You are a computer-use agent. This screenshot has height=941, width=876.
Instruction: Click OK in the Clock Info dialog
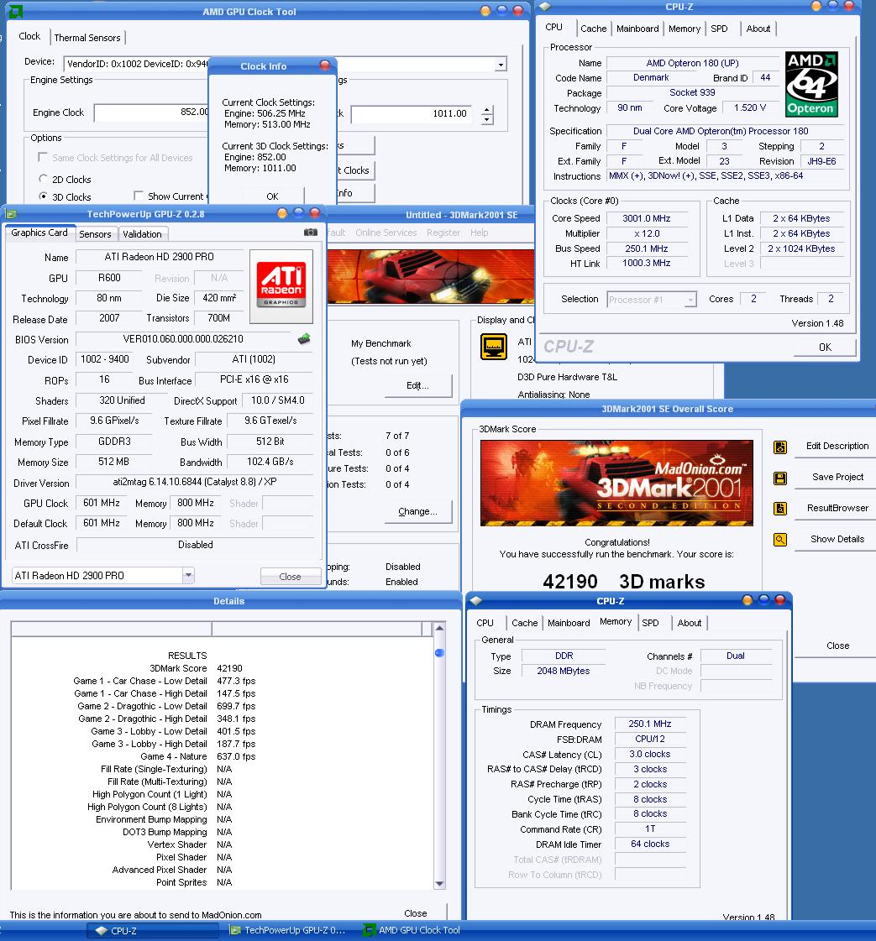[272, 196]
